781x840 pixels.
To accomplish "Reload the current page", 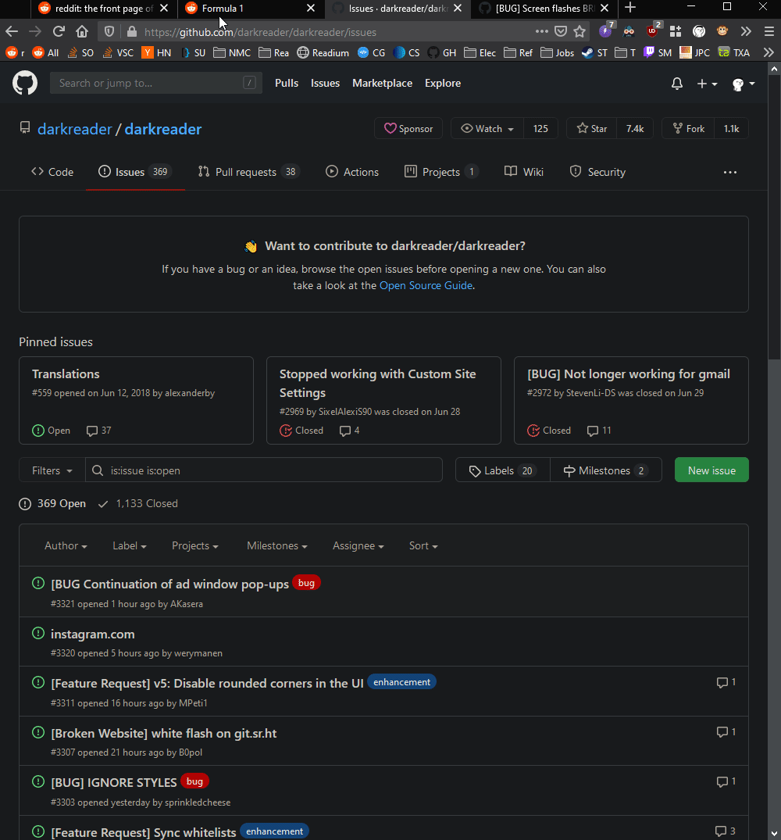I will tap(59, 32).
